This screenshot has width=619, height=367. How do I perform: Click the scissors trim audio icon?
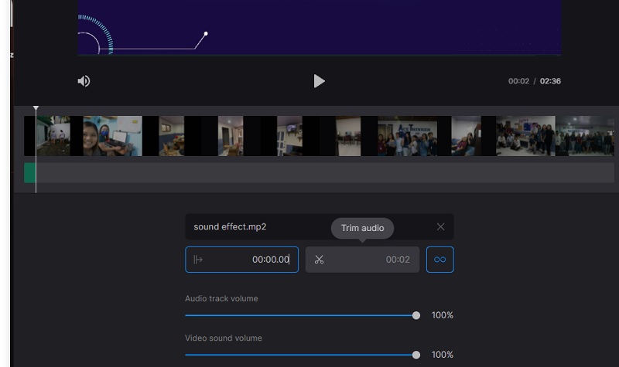319,260
